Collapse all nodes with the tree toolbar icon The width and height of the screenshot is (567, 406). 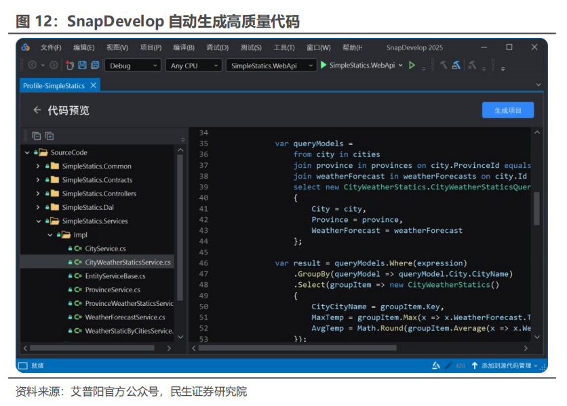click(x=36, y=136)
